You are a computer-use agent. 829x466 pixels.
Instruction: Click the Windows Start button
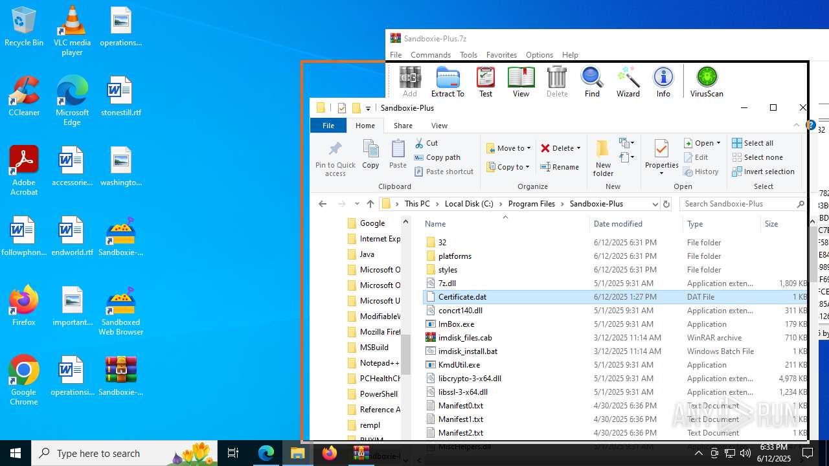(16, 453)
